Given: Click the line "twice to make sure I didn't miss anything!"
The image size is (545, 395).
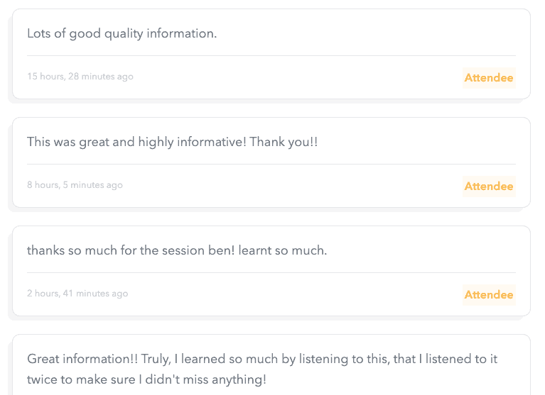Looking at the screenshot, I should click(x=146, y=379).
